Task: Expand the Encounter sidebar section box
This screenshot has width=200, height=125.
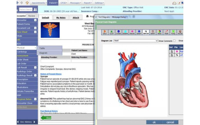Action: point(35,20)
